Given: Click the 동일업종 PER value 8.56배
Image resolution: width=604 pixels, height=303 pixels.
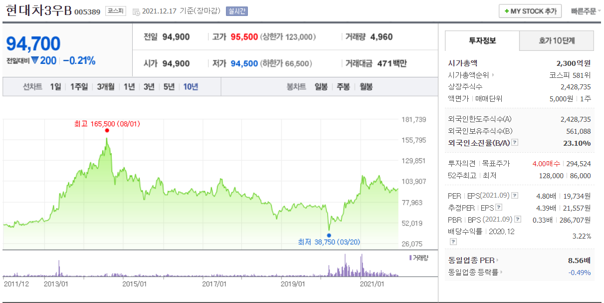Looking at the screenshot, I should (579, 260).
